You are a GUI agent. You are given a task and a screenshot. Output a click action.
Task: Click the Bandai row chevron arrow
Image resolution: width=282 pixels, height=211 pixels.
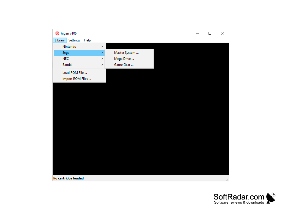(x=102, y=65)
